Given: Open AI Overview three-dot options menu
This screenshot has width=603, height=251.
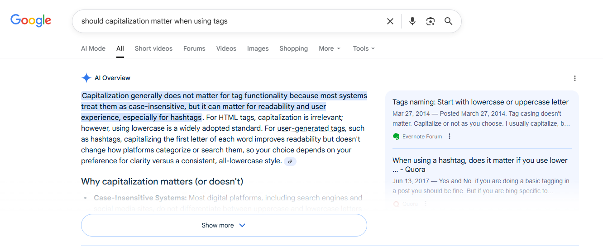Looking at the screenshot, I should [x=574, y=78].
